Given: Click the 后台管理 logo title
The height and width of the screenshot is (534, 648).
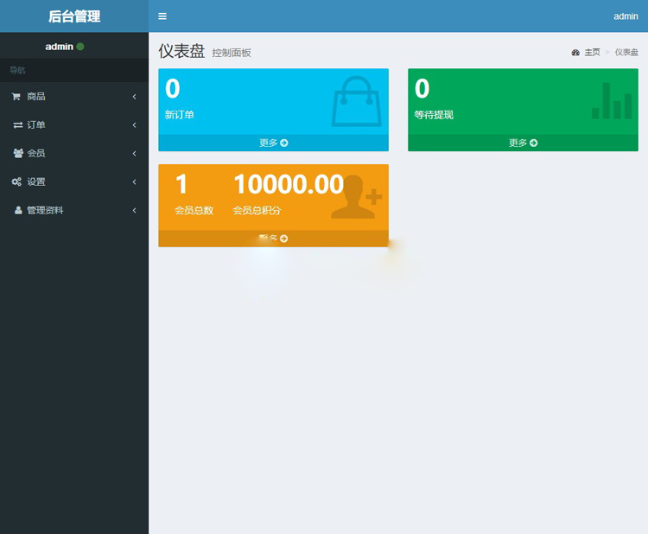Looking at the screenshot, I should coord(74,16).
